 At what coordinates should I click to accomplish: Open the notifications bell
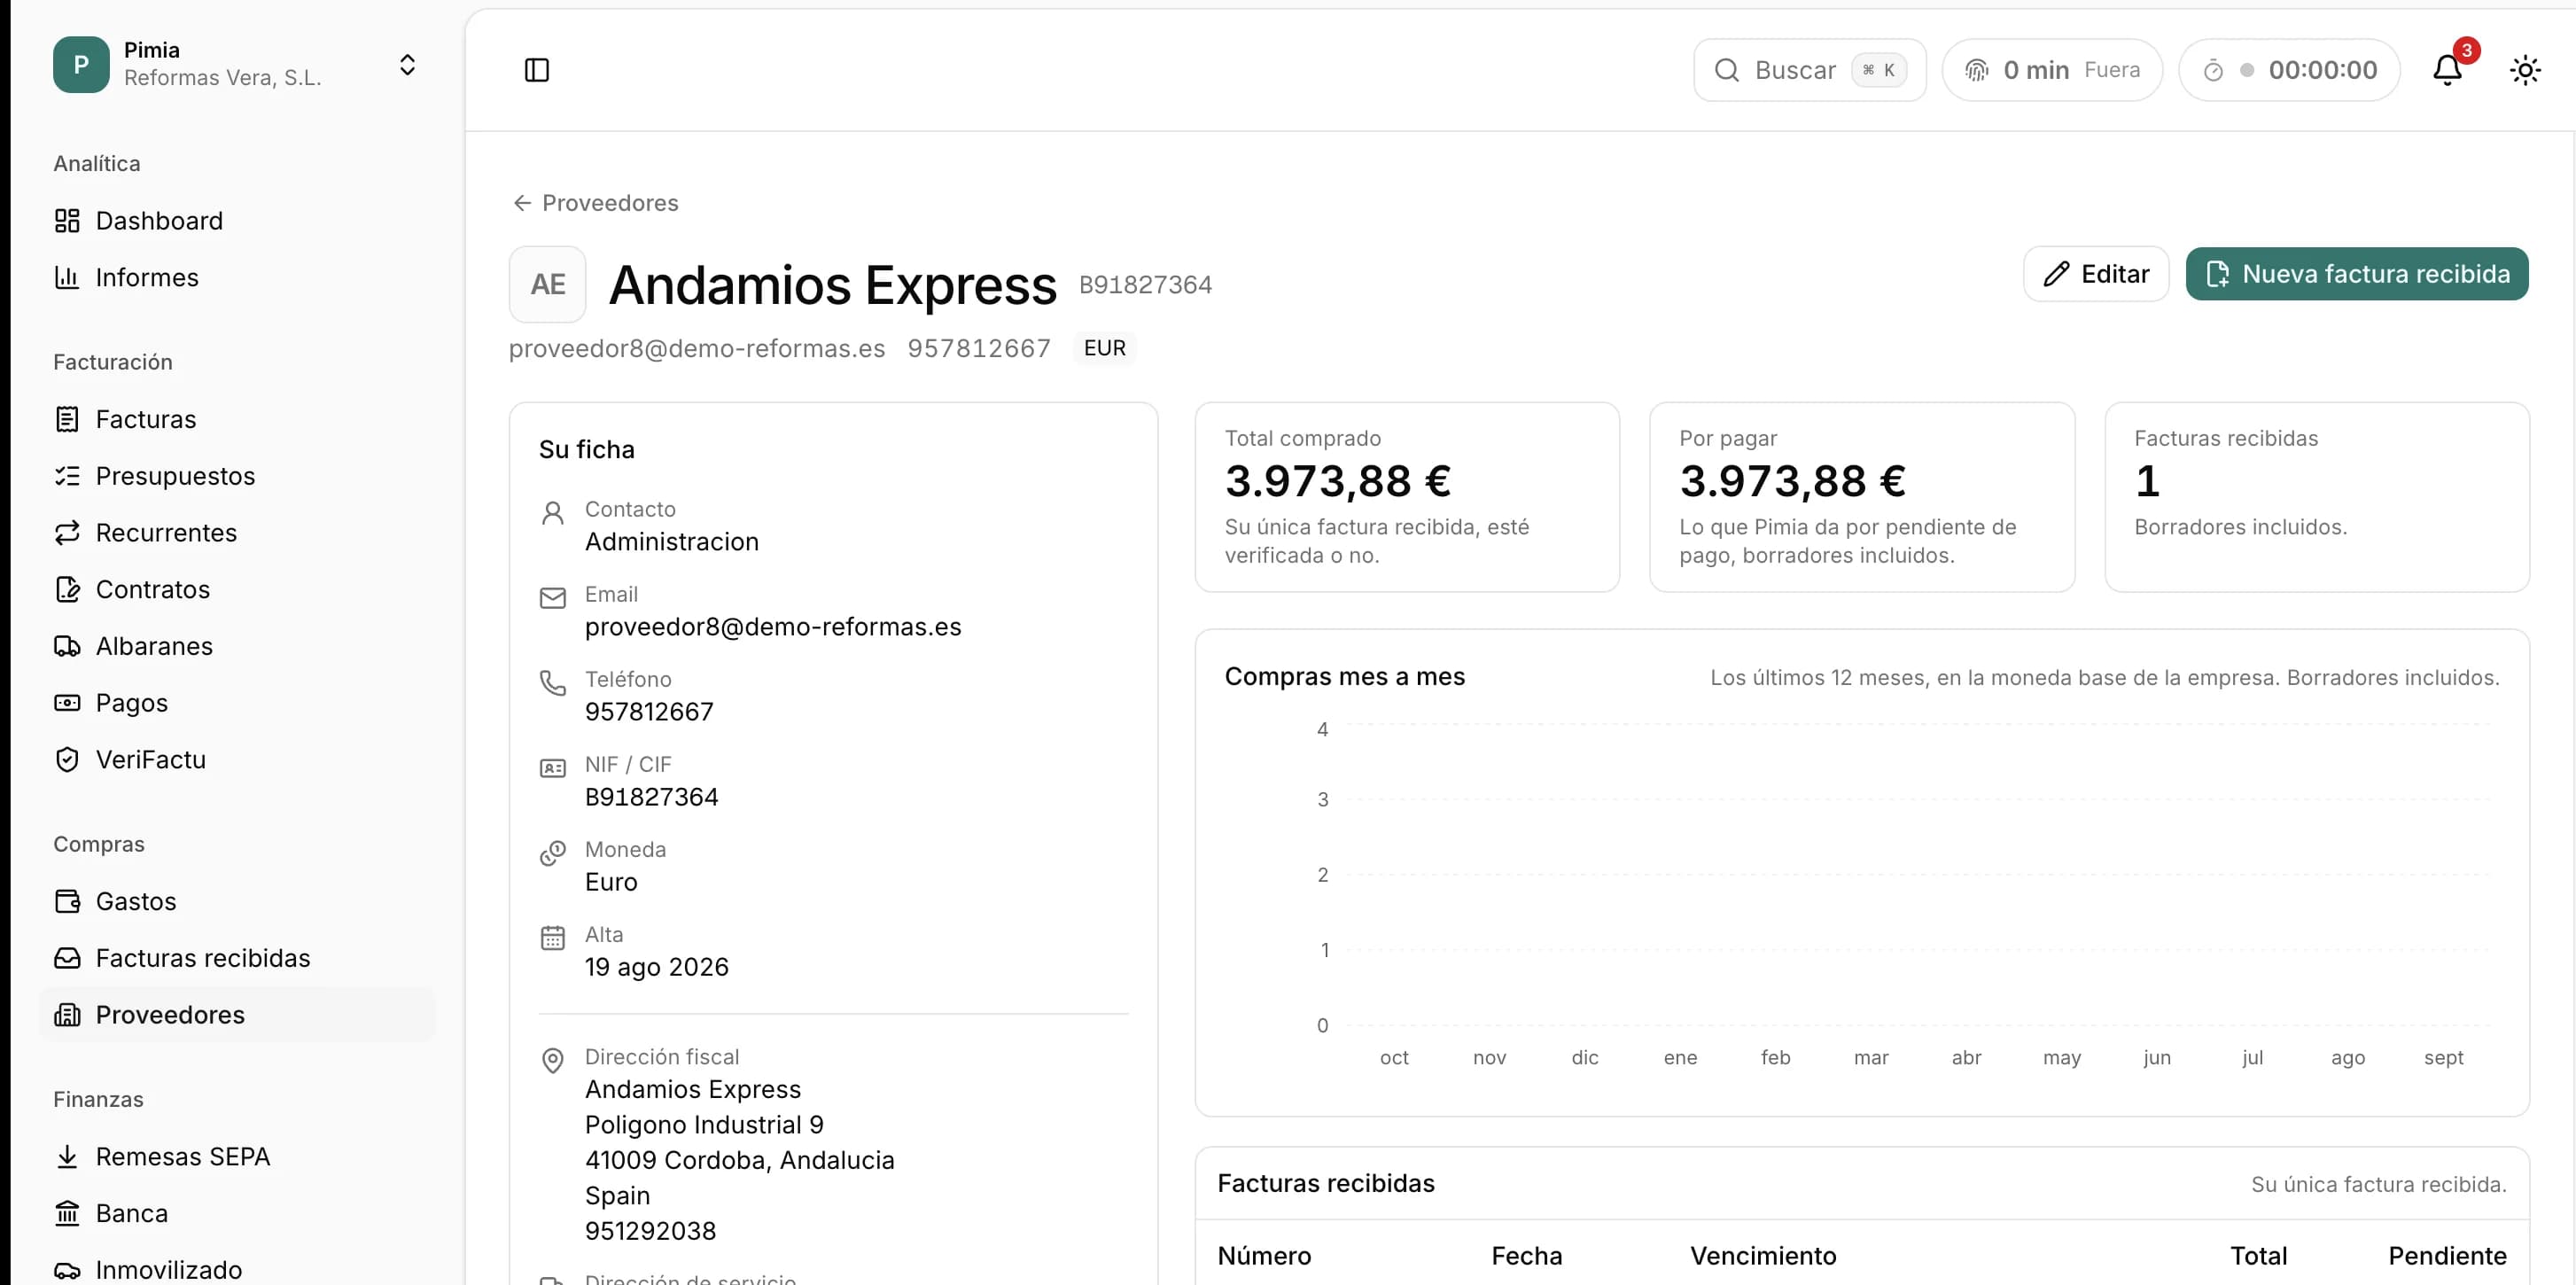click(2447, 70)
